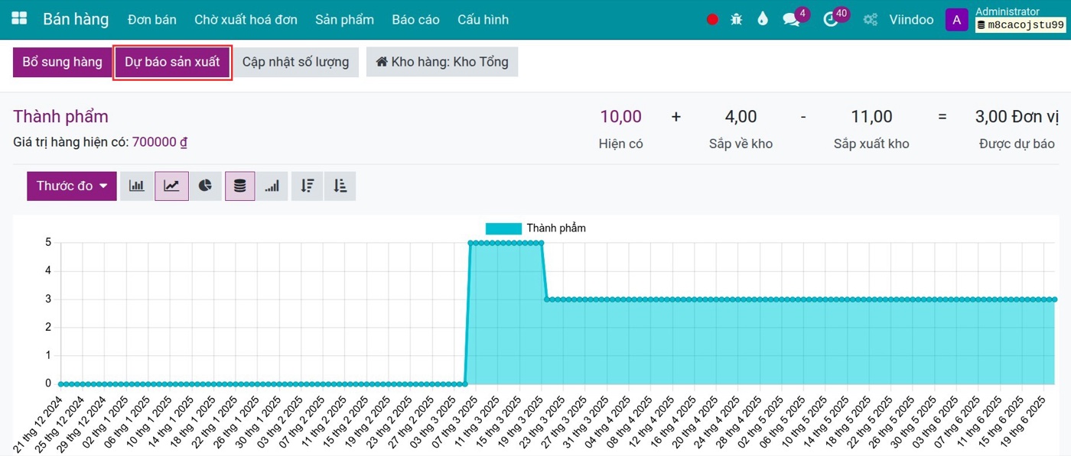
Task: Open the Cấu hình menu
Action: (483, 20)
